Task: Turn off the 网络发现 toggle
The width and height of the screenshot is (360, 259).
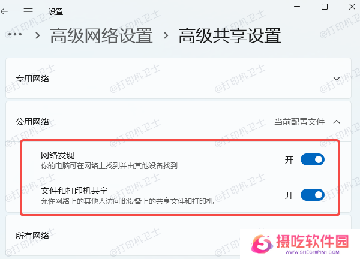Action: click(312, 159)
